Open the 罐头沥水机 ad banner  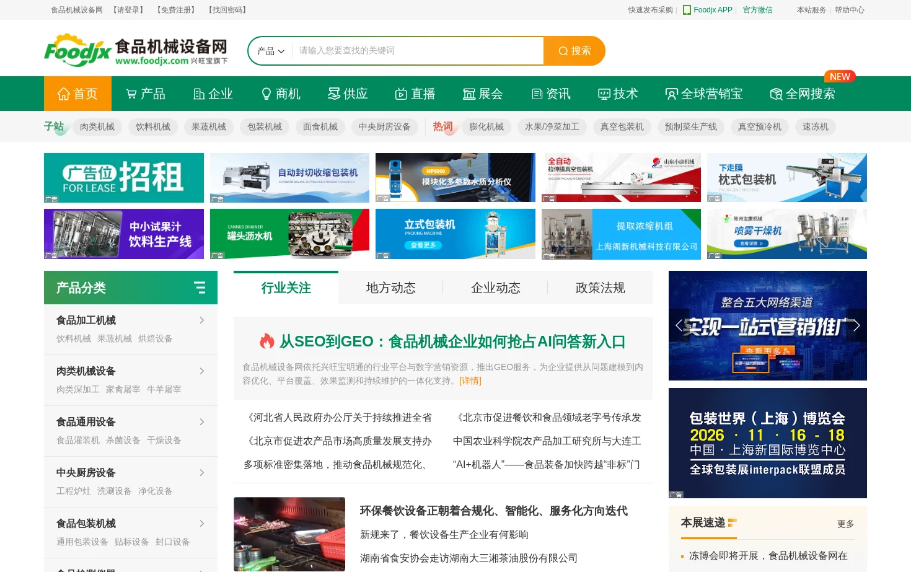(289, 234)
